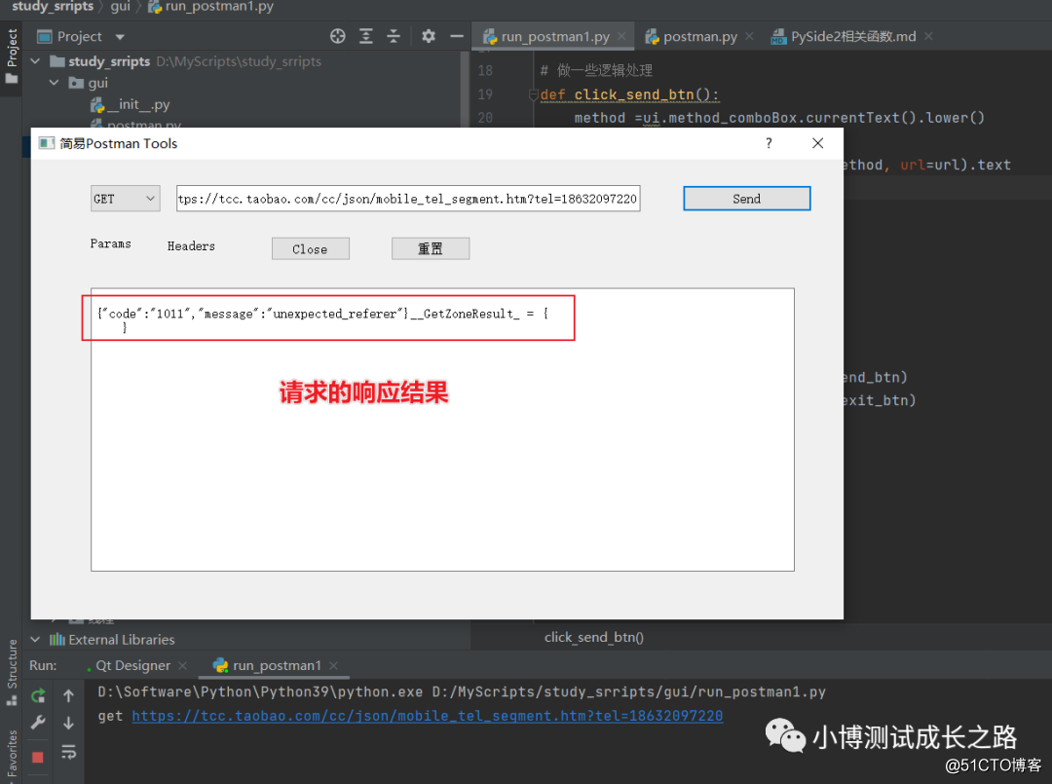The image size is (1052, 784).
Task: Click the click_send_btn() breadcrumb under editor
Action: (x=594, y=637)
